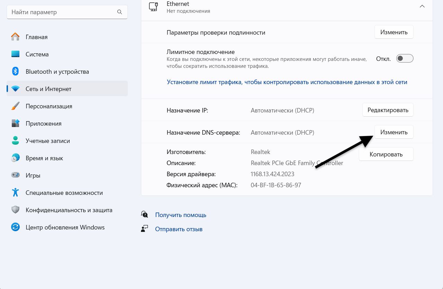
Task: Click the Игры gamepad icon
Action: tap(15, 175)
